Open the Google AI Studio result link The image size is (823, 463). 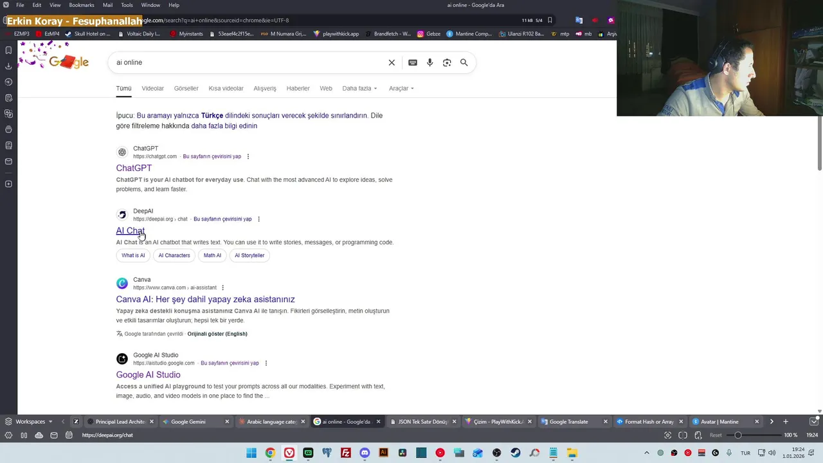(x=148, y=375)
